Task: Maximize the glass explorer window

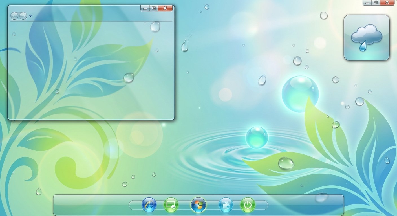Action: click(153, 8)
